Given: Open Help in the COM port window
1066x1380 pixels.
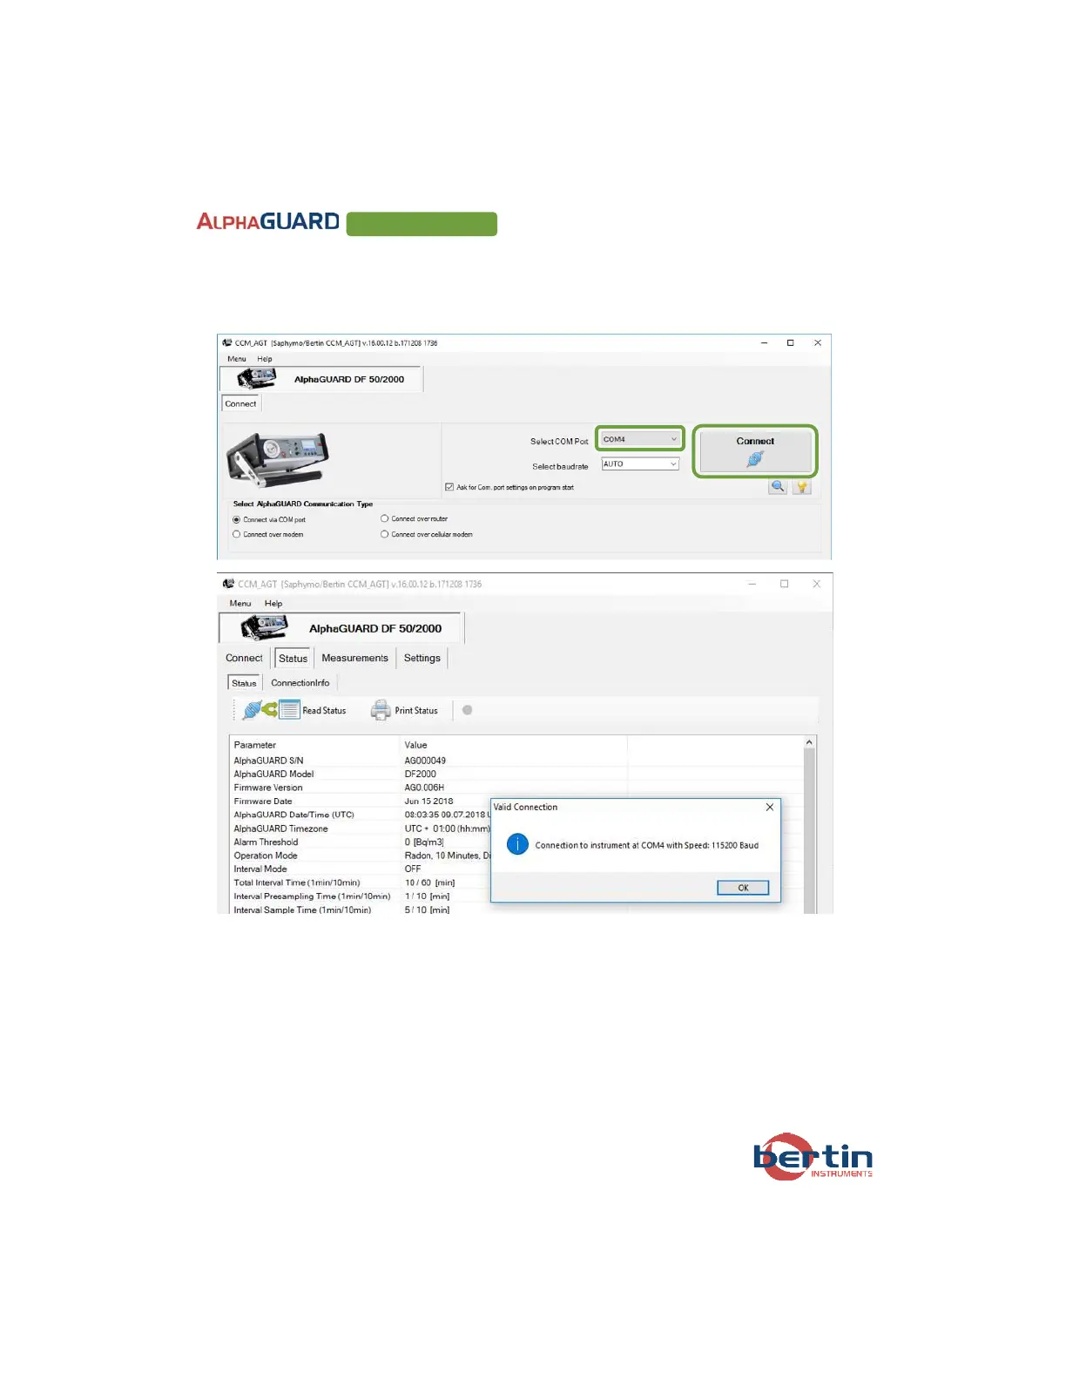Looking at the screenshot, I should [x=265, y=359].
